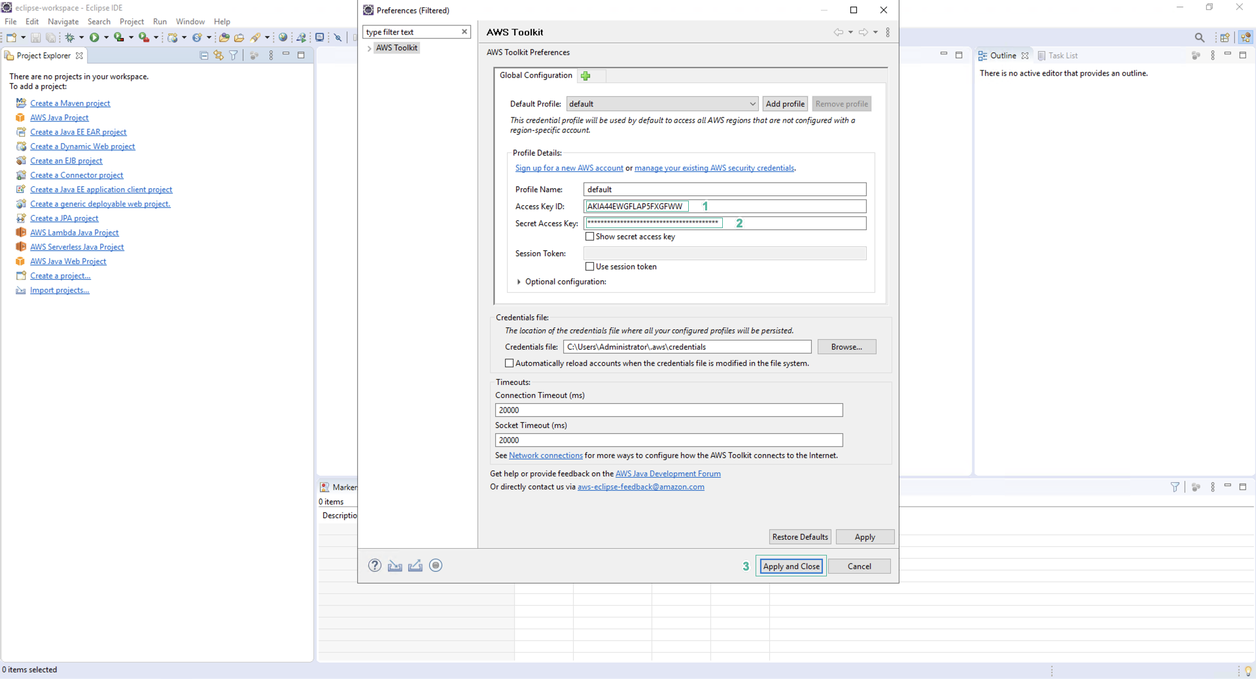Click the New Dynamic Web Project icon
Screen dimensions: 1256x679
(x=173, y=37)
